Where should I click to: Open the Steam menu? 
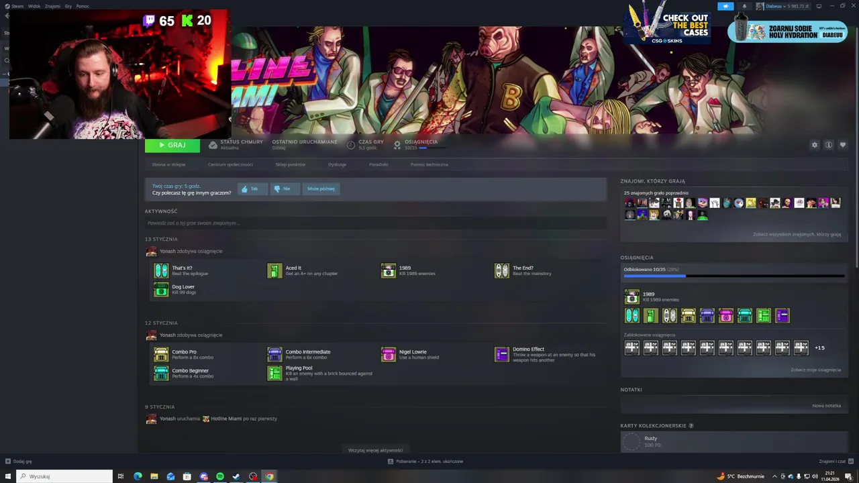[17, 6]
